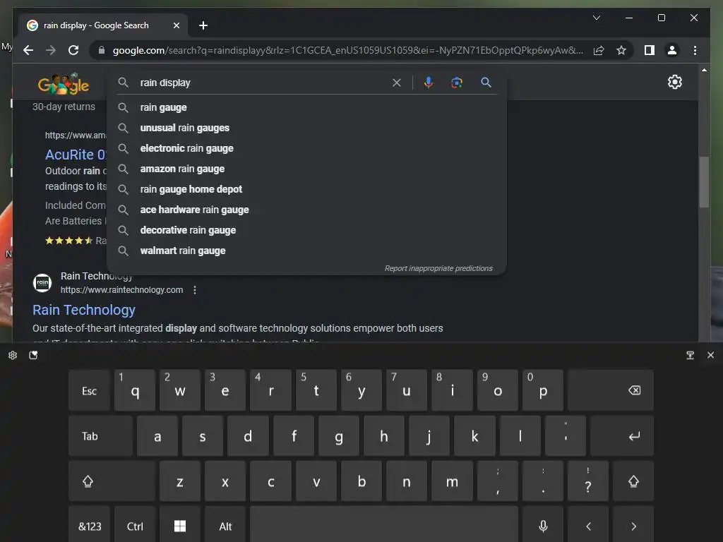The width and height of the screenshot is (723, 542).
Task: Open the Chrome profile avatar
Action: [672, 50]
